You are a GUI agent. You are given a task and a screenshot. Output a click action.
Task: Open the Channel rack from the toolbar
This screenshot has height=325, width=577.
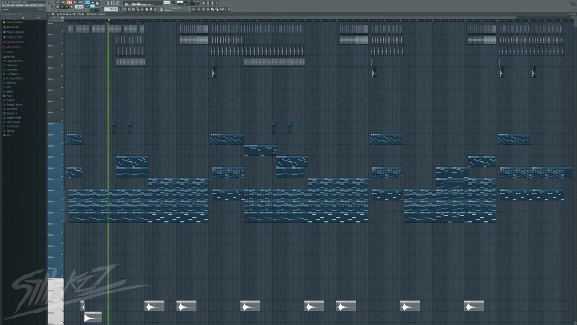(x=129, y=9)
